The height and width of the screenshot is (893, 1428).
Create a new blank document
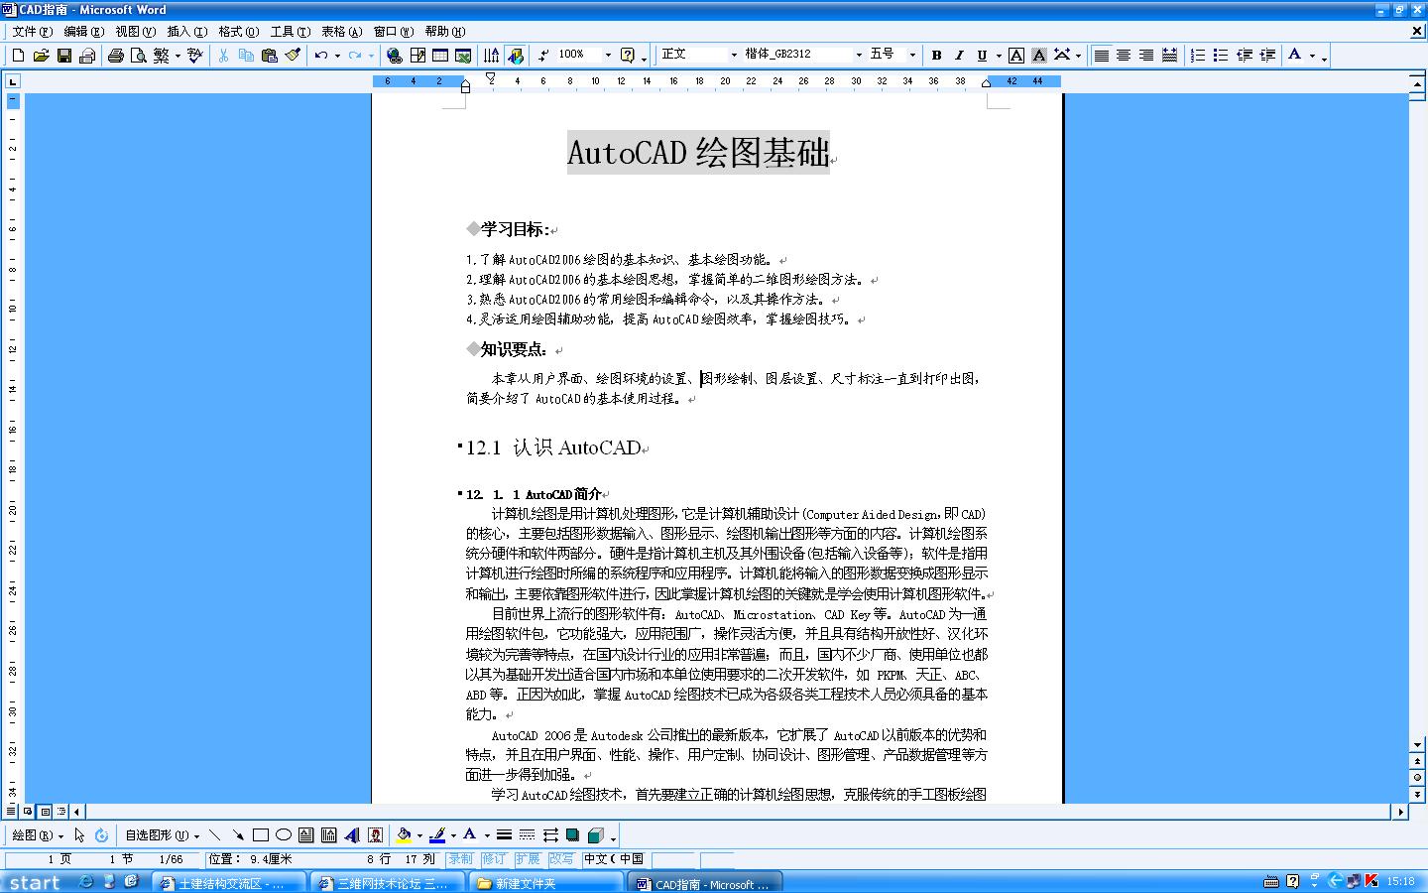(18, 56)
